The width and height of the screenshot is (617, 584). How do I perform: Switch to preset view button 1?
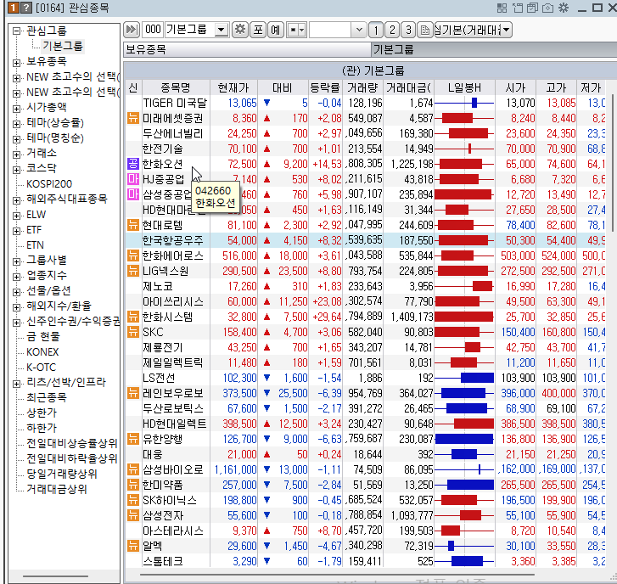(x=377, y=30)
